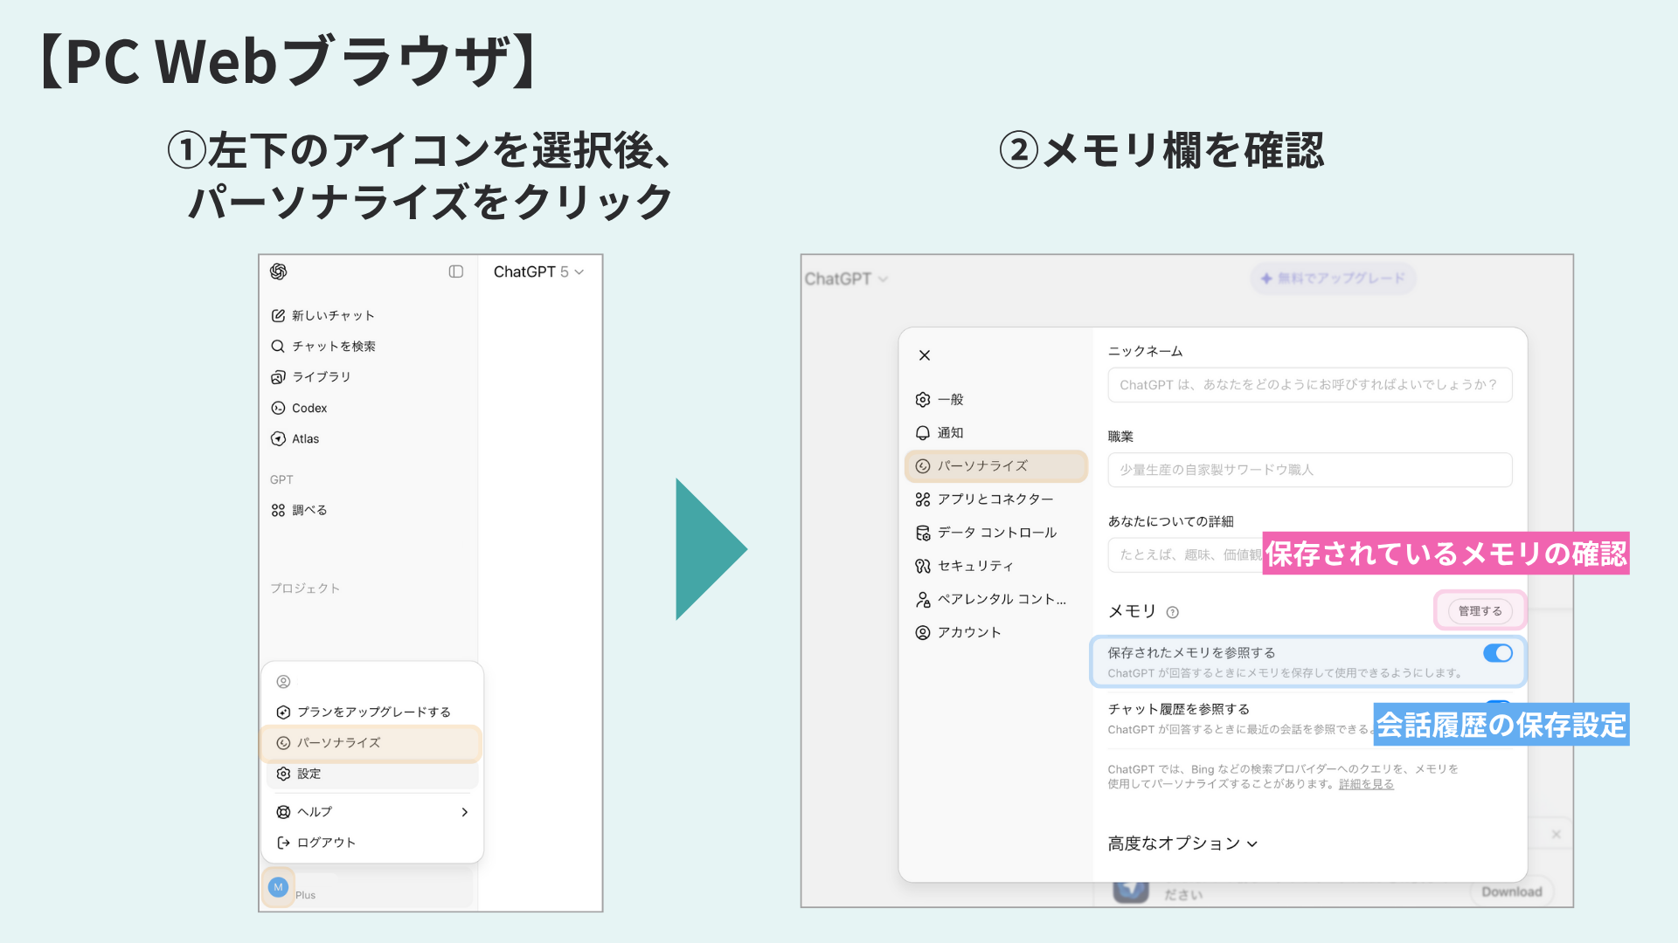This screenshot has width=1678, height=943.
Task: Open the ライブラリ section
Action: pos(322,376)
